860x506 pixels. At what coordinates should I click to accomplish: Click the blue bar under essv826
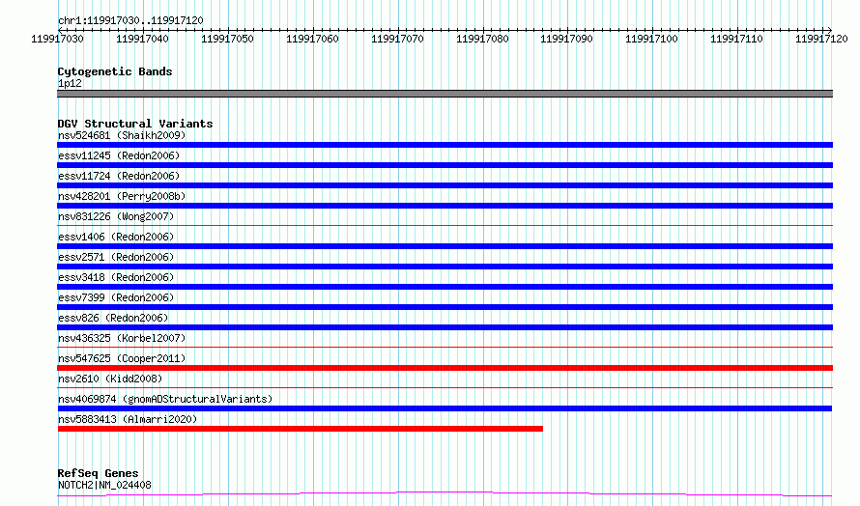pos(444,327)
